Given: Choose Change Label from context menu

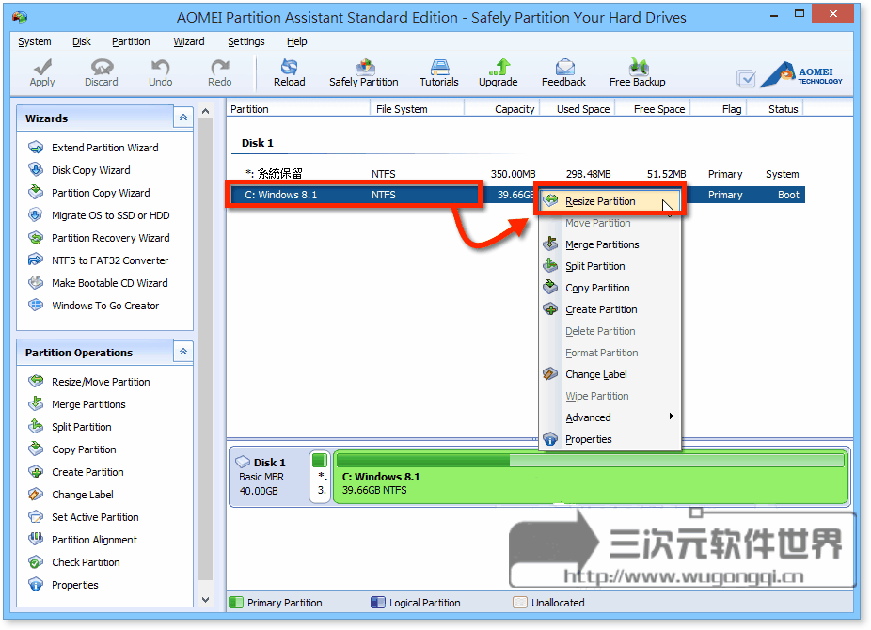Looking at the screenshot, I should pyautogui.click(x=610, y=374).
